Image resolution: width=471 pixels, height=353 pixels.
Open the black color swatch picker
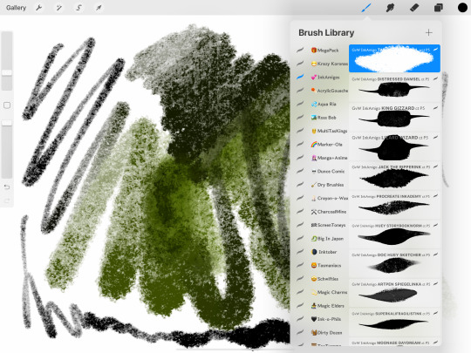click(x=462, y=8)
